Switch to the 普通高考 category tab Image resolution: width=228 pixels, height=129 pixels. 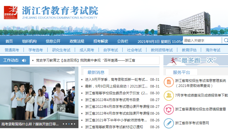click(x=12, y=50)
